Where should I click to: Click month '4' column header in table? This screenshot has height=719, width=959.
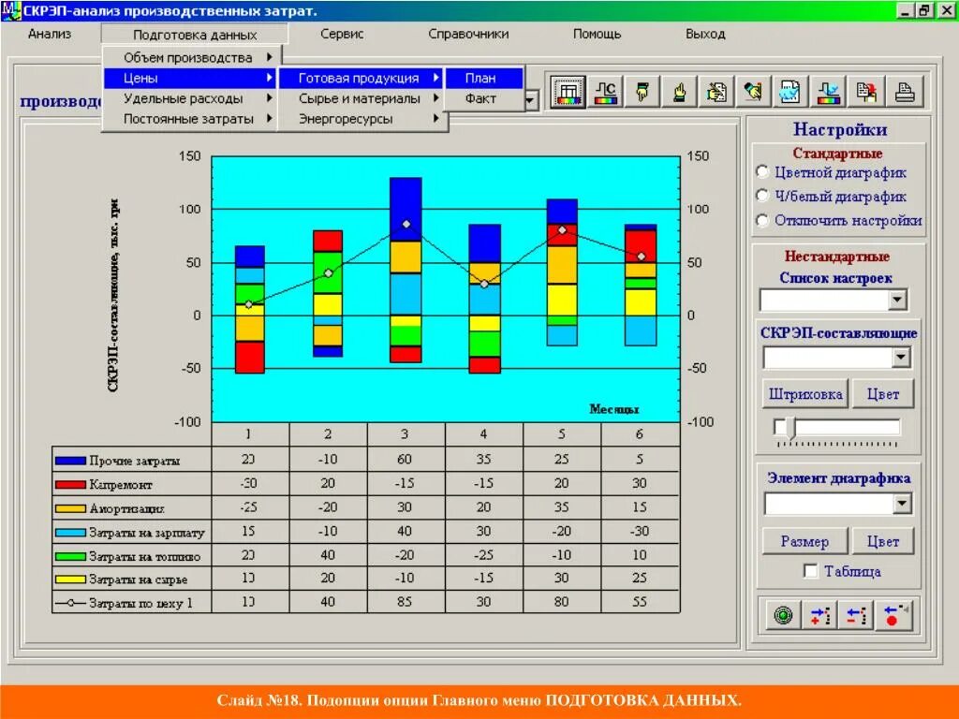[x=484, y=434]
